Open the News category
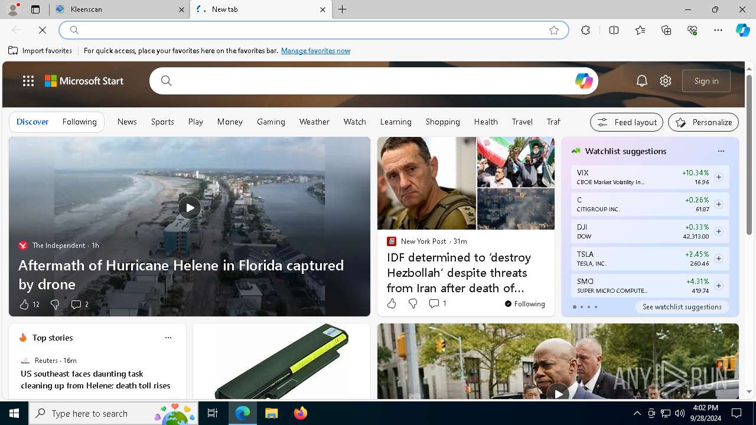This screenshot has width=756, height=425. click(127, 122)
